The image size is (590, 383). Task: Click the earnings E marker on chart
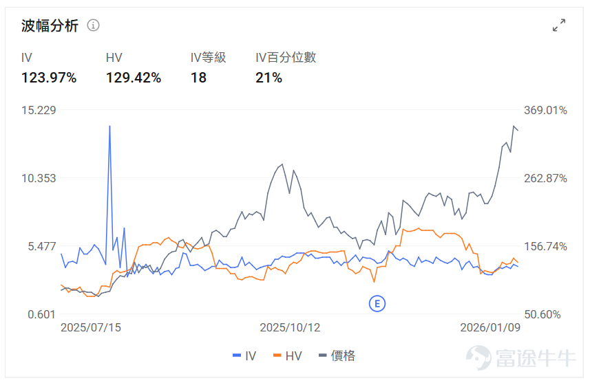click(377, 304)
